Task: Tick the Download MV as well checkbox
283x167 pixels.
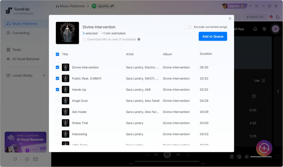Action: point(84,39)
